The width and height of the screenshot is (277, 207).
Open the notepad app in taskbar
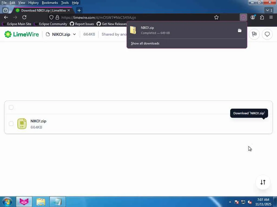[x=58, y=202]
